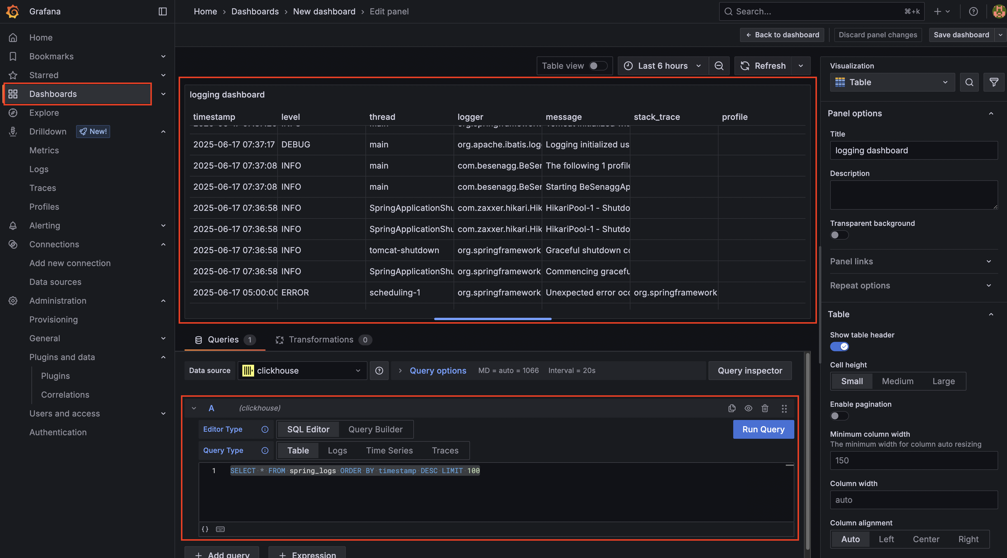The width and height of the screenshot is (1007, 558).
Task: Click the Bookmarks icon in sidebar
Action: pyautogui.click(x=13, y=56)
